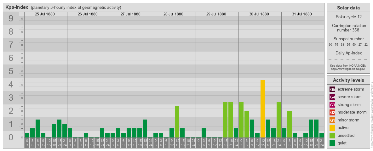This screenshot has height=151, width=373.
Task: Click the sunspot number value 75
Action: (336, 45)
